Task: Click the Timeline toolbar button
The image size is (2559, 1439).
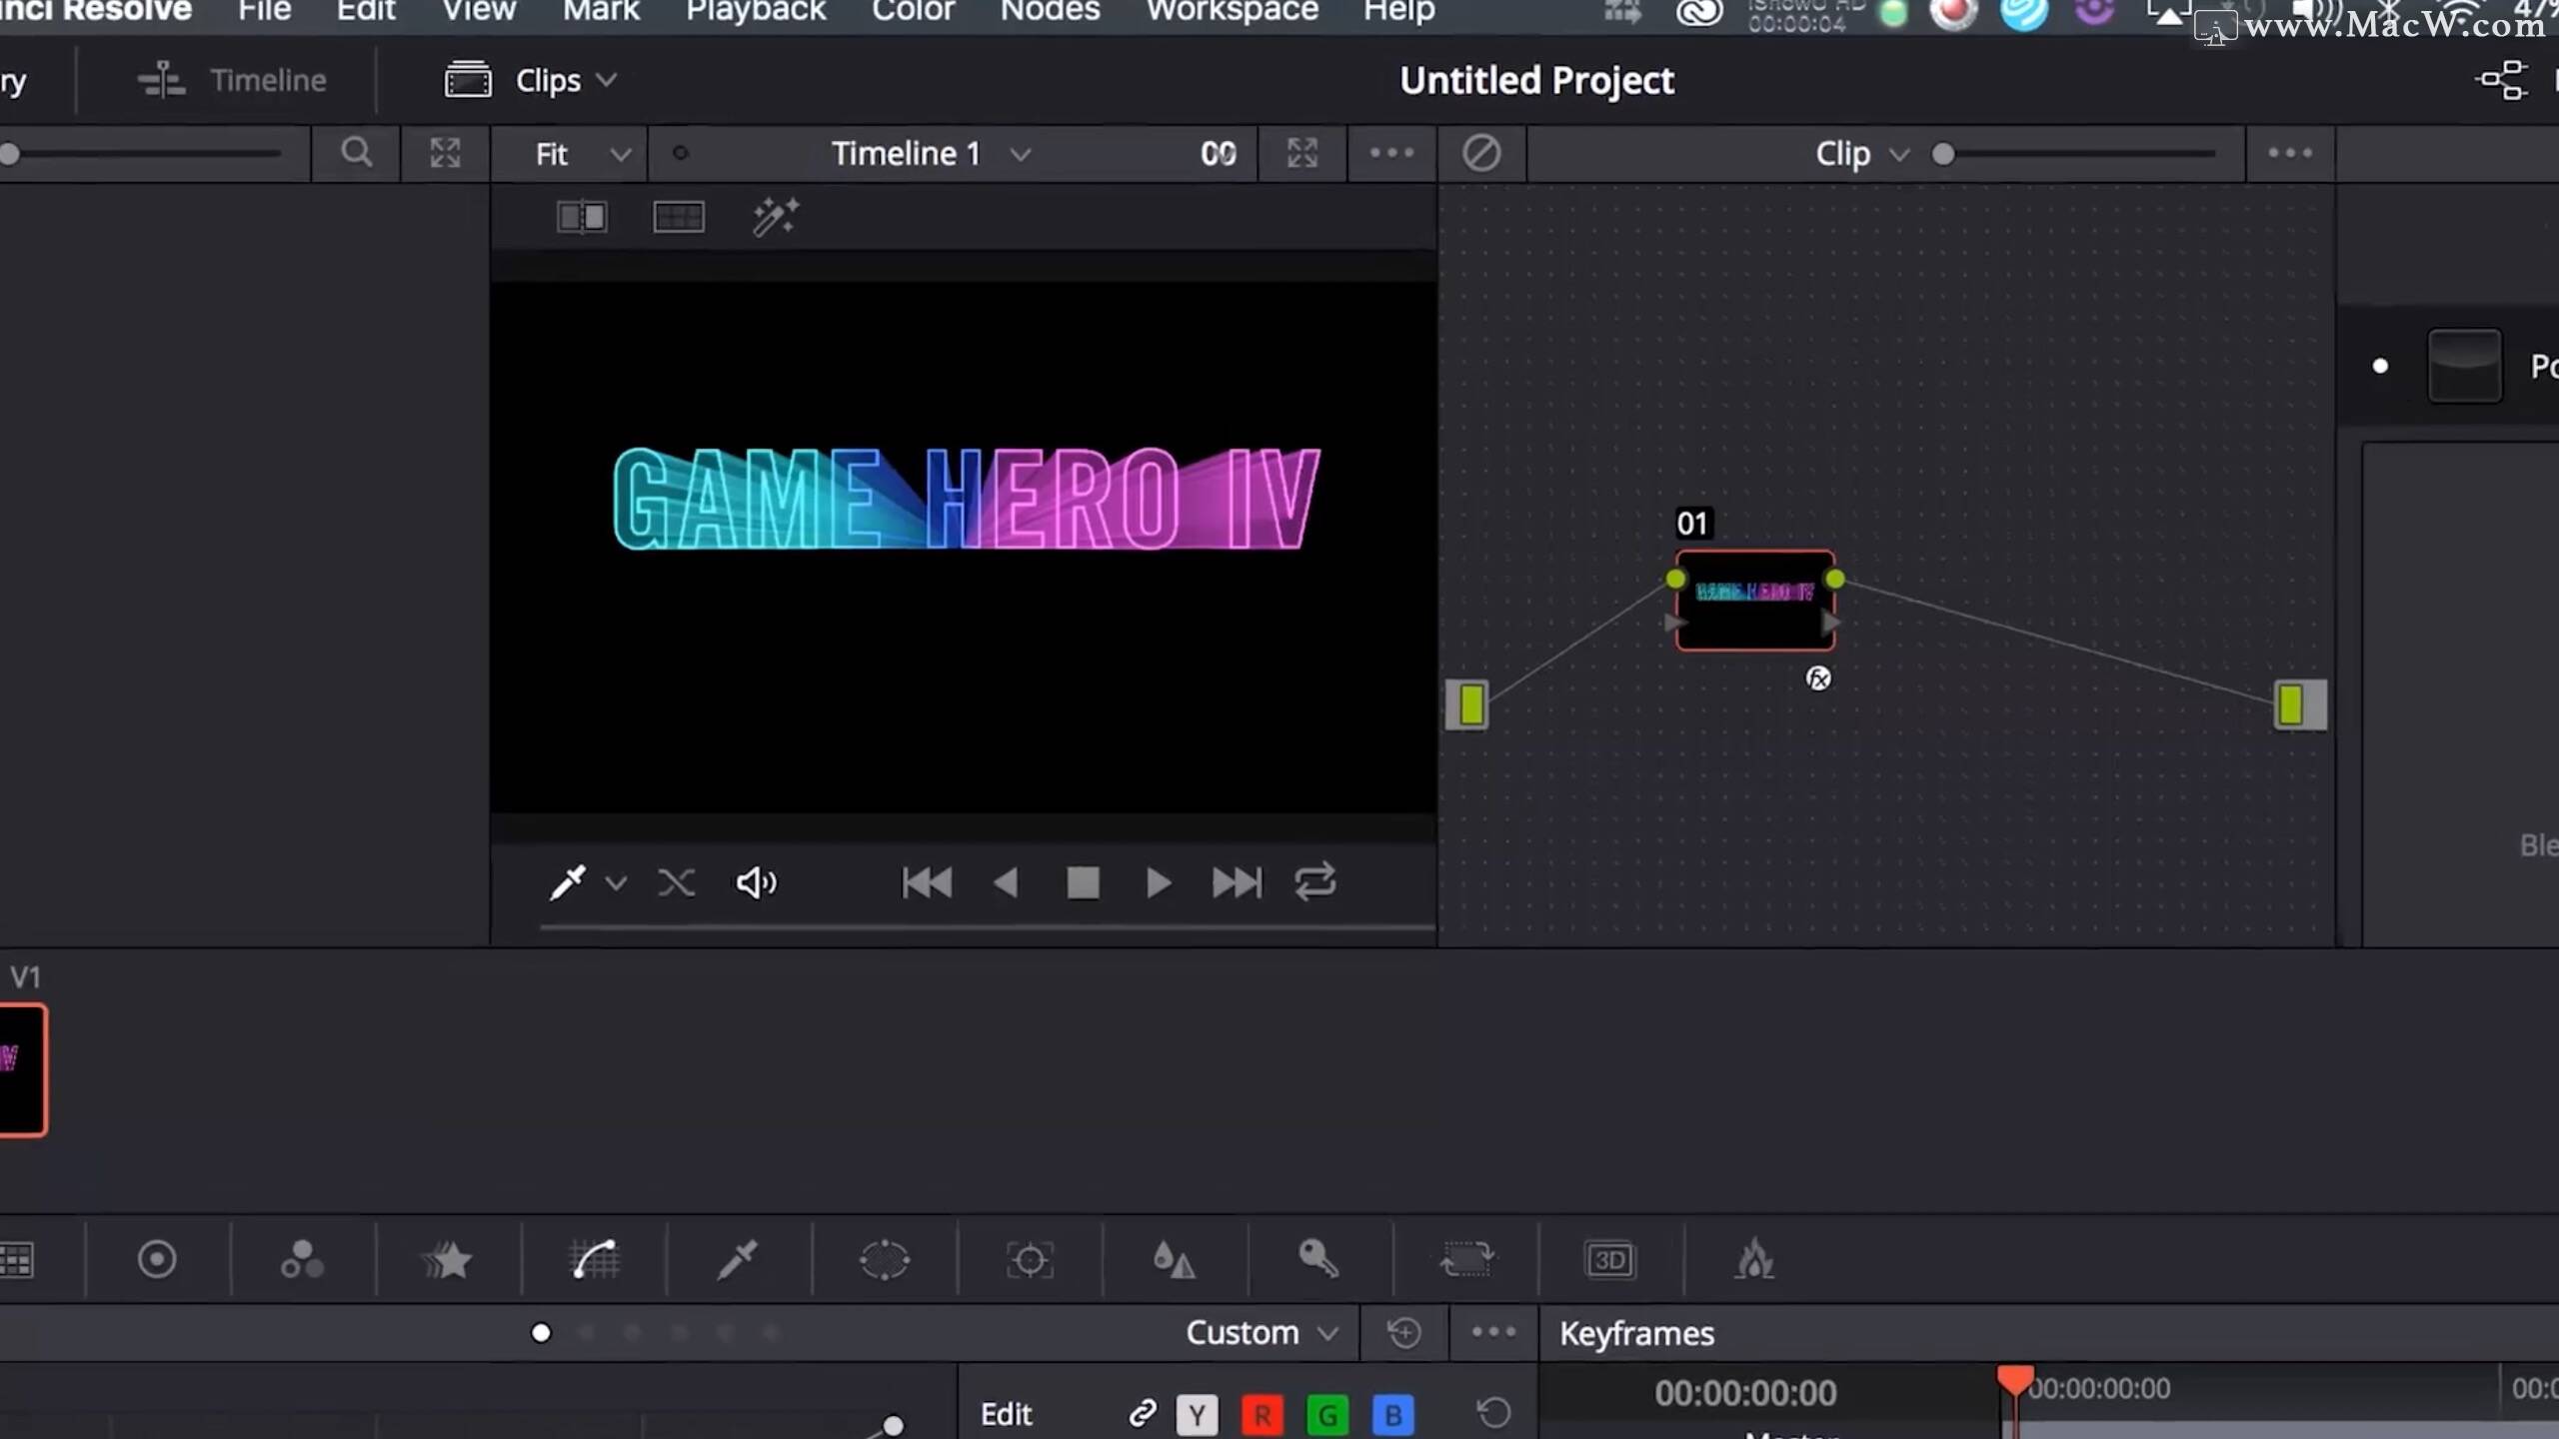Action: coord(233,80)
